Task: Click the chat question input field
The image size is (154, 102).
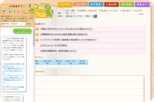Action: (13, 24)
